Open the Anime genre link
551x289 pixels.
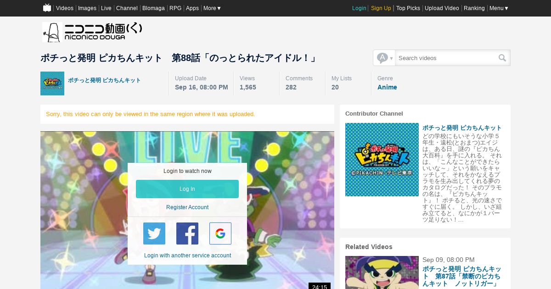(x=387, y=87)
